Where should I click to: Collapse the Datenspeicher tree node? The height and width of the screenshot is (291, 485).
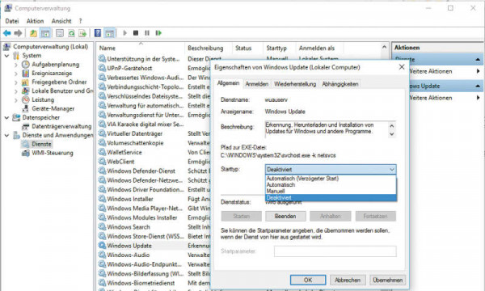coord(6,117)
